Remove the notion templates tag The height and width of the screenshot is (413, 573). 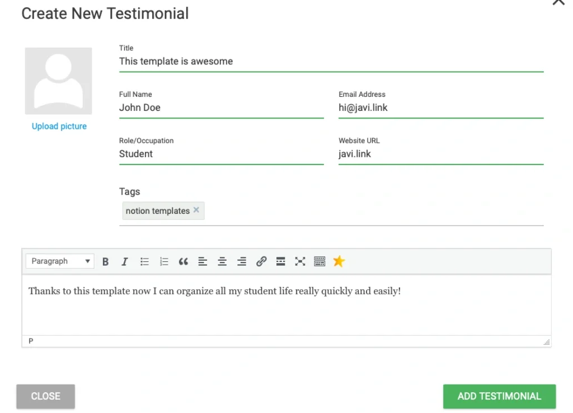(x=196, y=210)
